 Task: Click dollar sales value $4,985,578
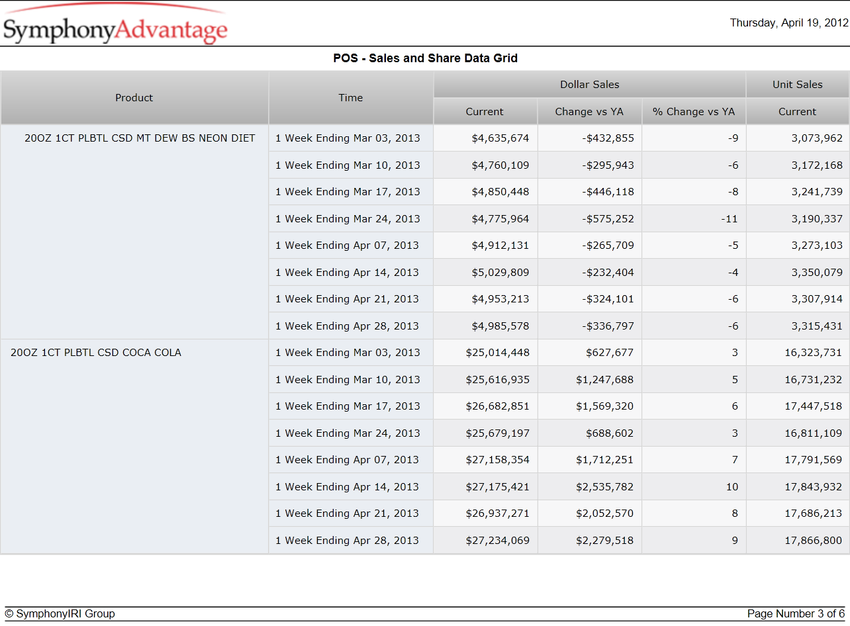500,326
